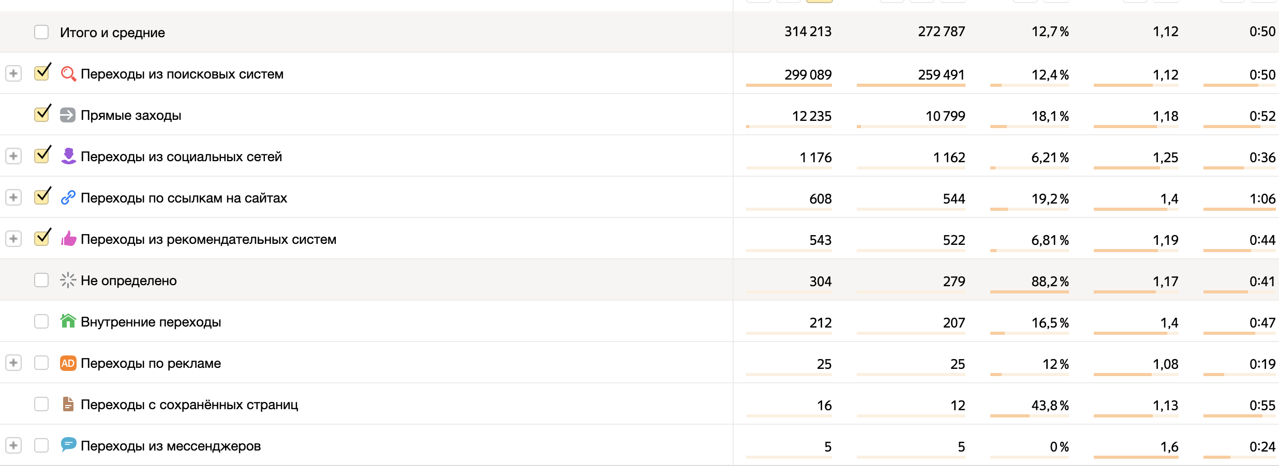The height and width of the screenshot is (466, 1279).
Task: Click 'Внутренние переходы' row label
Action: [151, 322]
